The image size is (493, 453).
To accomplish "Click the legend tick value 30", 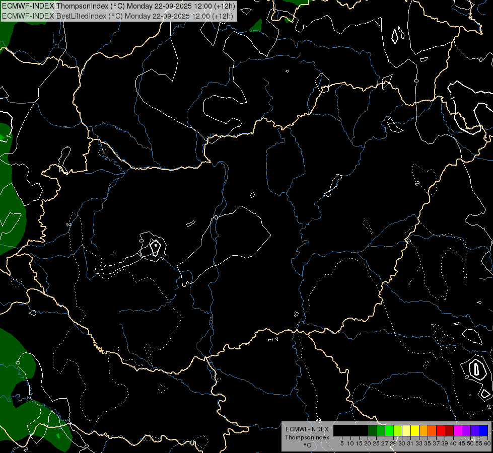I will click(402, 443).
